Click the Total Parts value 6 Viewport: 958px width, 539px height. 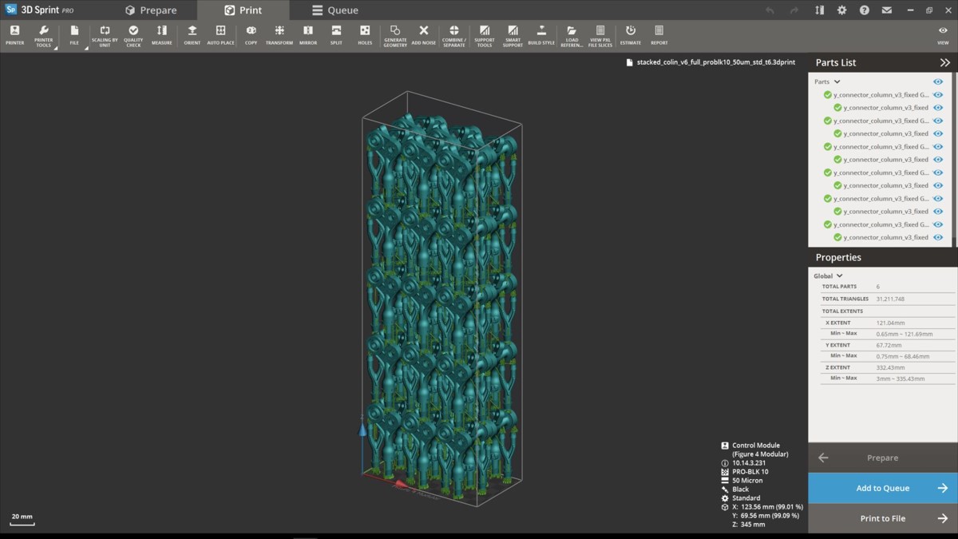coord(878,286)
